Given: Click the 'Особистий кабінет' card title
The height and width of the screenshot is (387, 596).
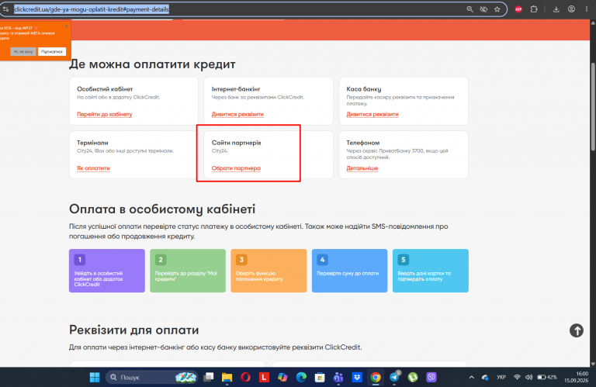Looking at the screenshot, I should pyautogui.click(x=105, y=89).
